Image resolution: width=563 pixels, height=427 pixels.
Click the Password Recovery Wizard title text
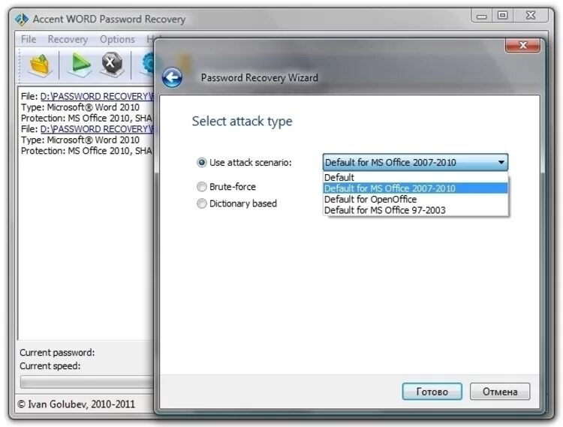(259, 77)
